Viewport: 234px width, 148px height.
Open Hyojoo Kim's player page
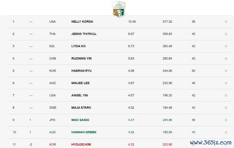(81, 144)
